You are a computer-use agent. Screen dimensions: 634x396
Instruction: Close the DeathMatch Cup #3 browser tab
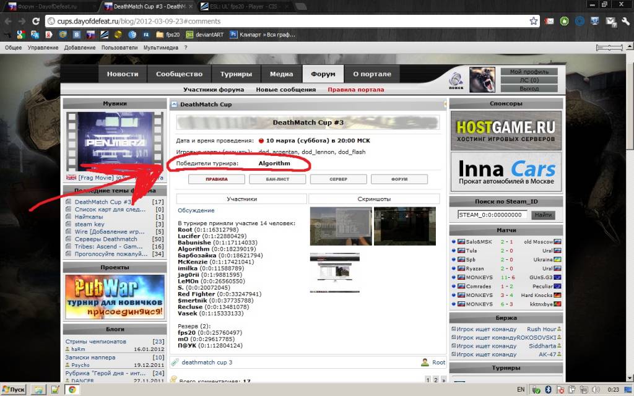(189, 6)
